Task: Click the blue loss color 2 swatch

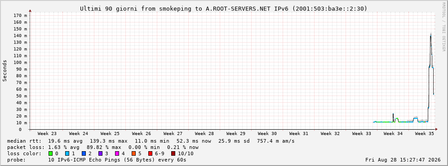Action: tap(84, 153)
